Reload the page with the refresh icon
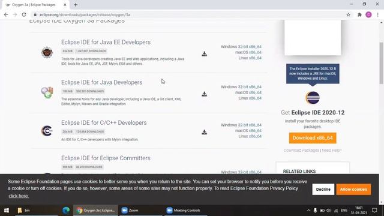Screen dimensions: 384x216 point(24,14)
